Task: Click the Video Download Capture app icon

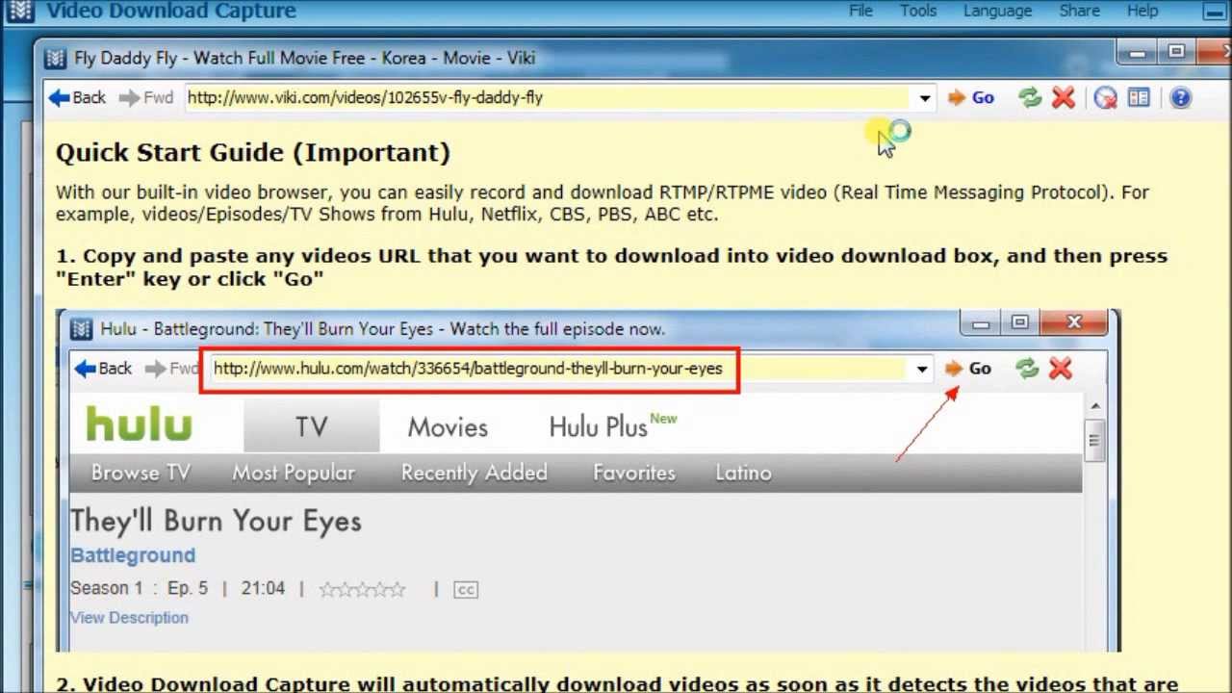Action: pos(21,11)
